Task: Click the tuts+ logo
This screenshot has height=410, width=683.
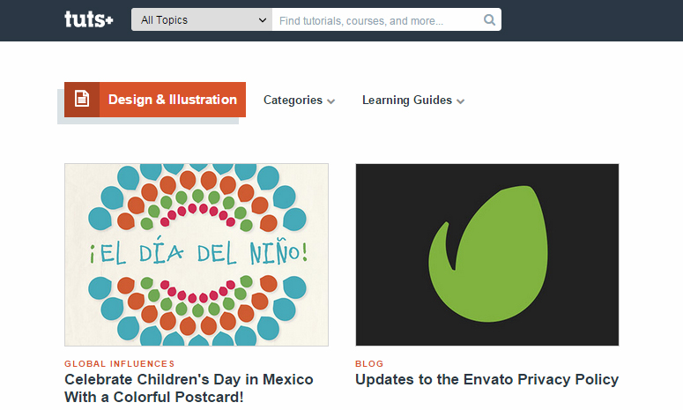Action: point(89,19)
